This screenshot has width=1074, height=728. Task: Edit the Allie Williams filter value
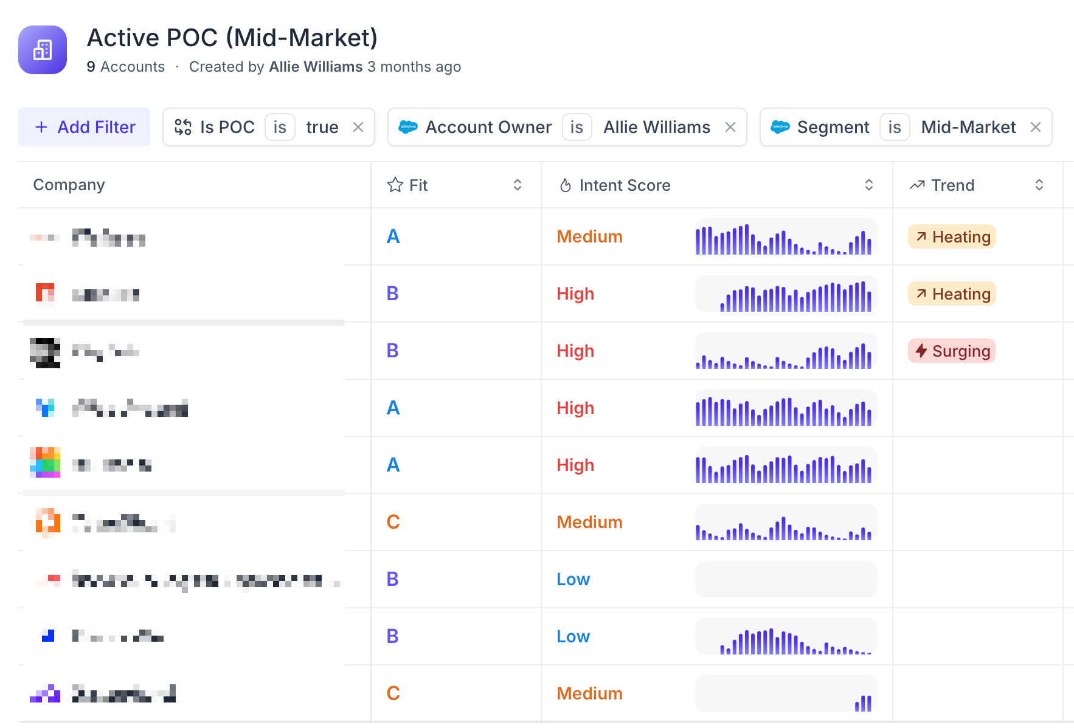[x=656, y=127]
